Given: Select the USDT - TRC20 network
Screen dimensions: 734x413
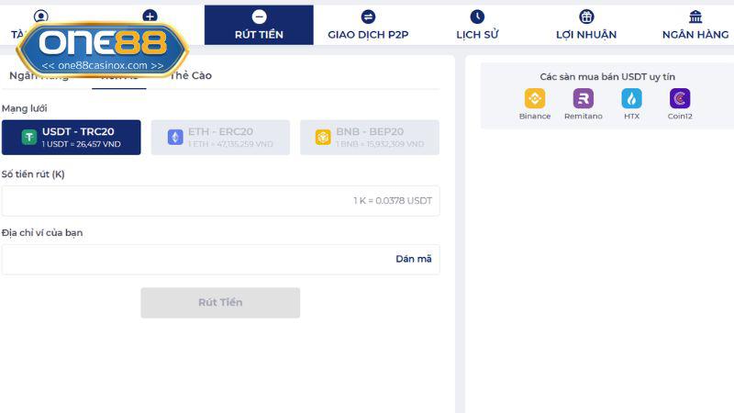Looking at the screenshot, I should click(72, 138).
